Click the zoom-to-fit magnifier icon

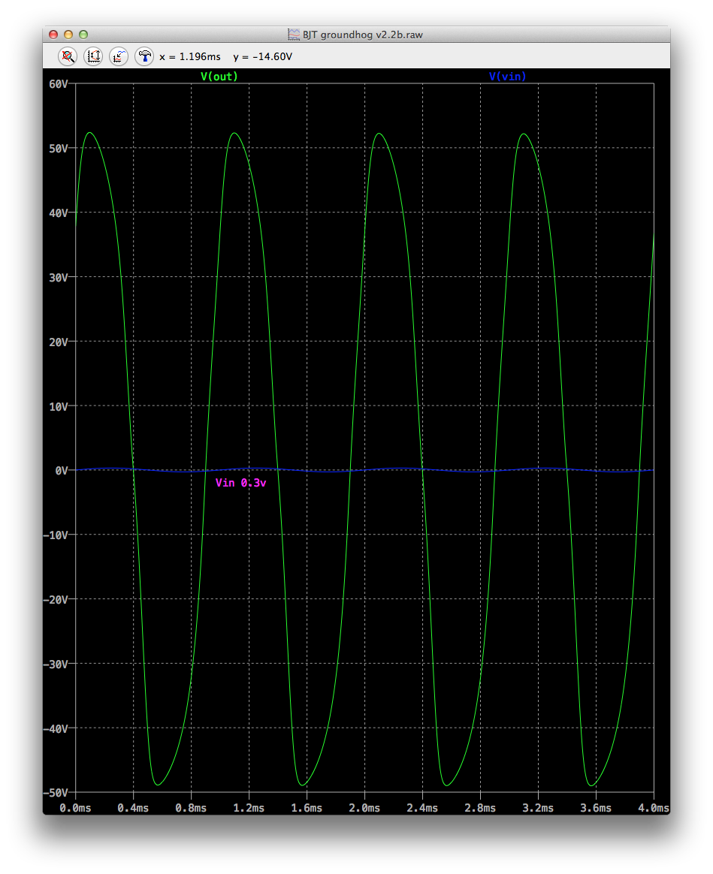pos(68,56)
